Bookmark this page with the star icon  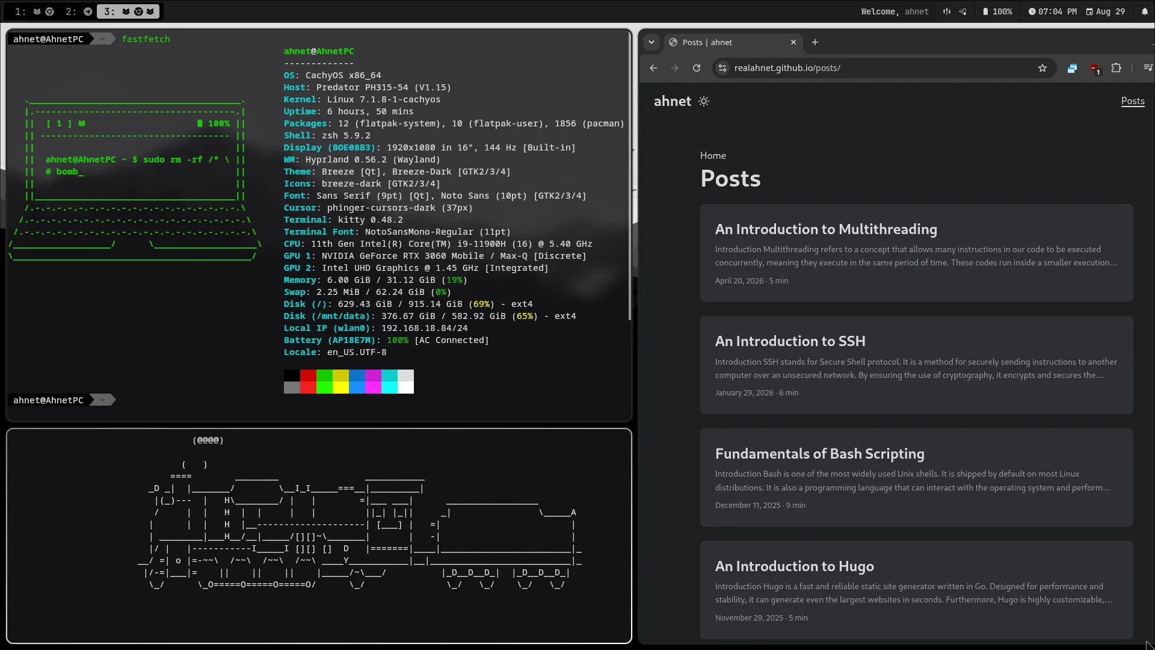click(1043, 68)
